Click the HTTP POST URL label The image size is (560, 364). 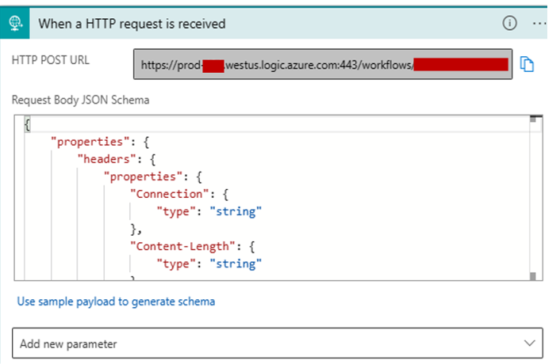click(51, 60)
